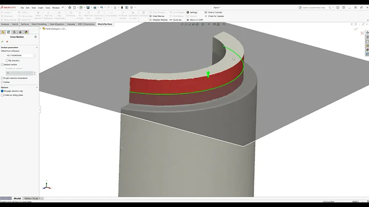Click the Home icon in the quick access toolbar

(70, 8)
